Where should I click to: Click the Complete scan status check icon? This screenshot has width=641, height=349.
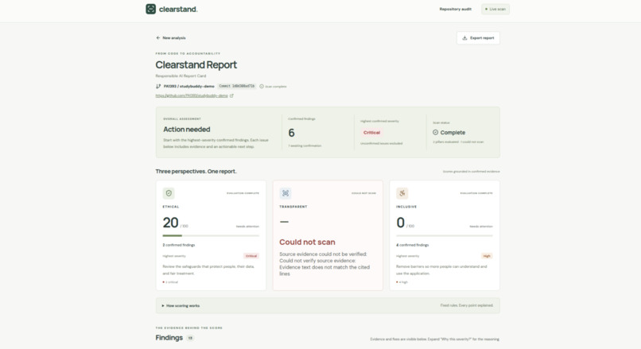(435, 133)
